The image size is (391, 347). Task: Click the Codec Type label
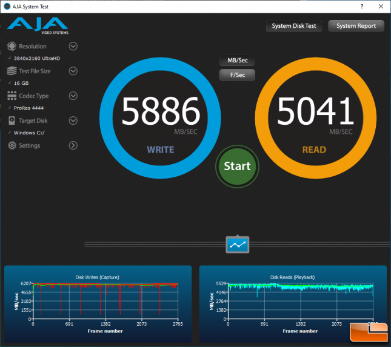34,96
